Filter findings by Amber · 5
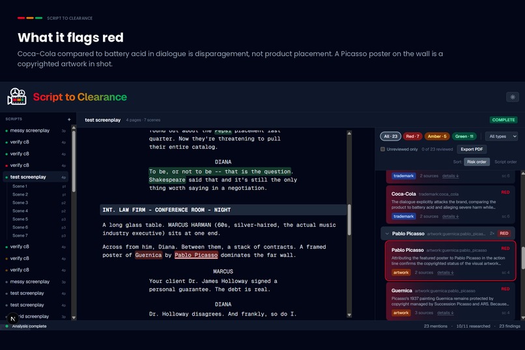525x350 pixels. coord(437,136)
